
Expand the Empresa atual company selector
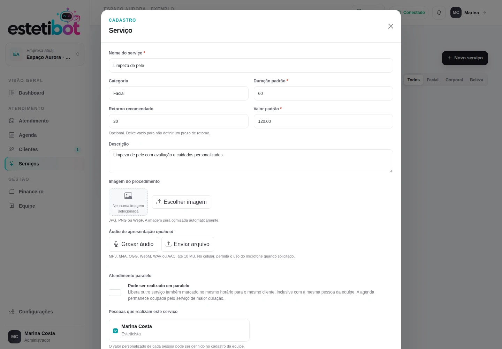pyautogui.click(x=45, y=54)
